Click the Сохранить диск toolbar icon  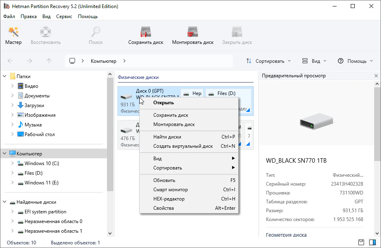(x=145, y=32)
